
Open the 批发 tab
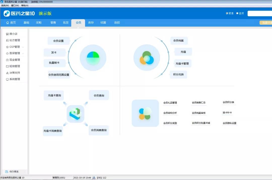66,23
